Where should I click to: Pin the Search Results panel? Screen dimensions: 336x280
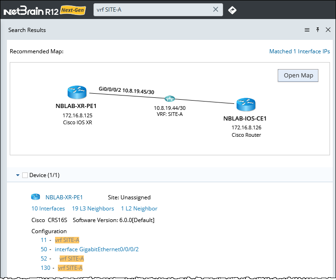tap(317, 30)
